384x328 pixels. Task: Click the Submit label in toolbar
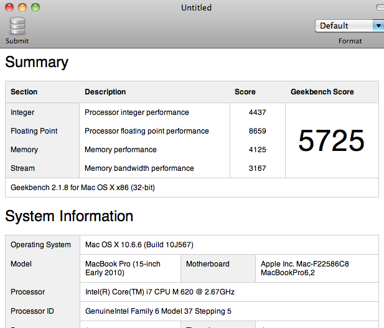pyautogui.click(x=17, y=41)
